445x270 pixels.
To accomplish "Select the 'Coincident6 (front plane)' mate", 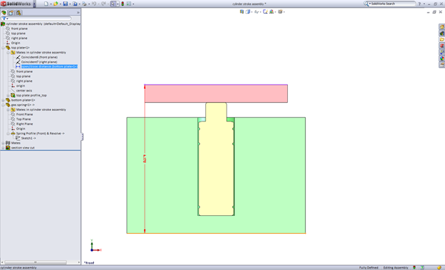I will click(39, 57).
